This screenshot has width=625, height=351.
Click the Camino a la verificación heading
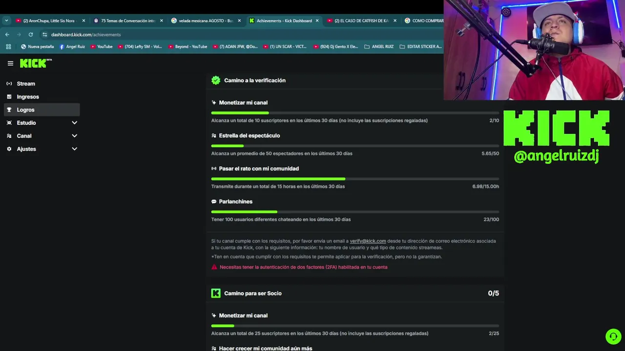pyautogui.click(x=255, y=80)
